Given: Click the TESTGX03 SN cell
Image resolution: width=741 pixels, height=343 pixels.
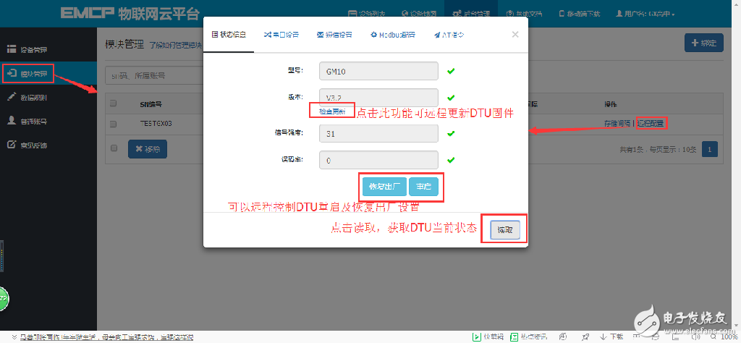Looking at the screenshot, I should tap(157, 124).
